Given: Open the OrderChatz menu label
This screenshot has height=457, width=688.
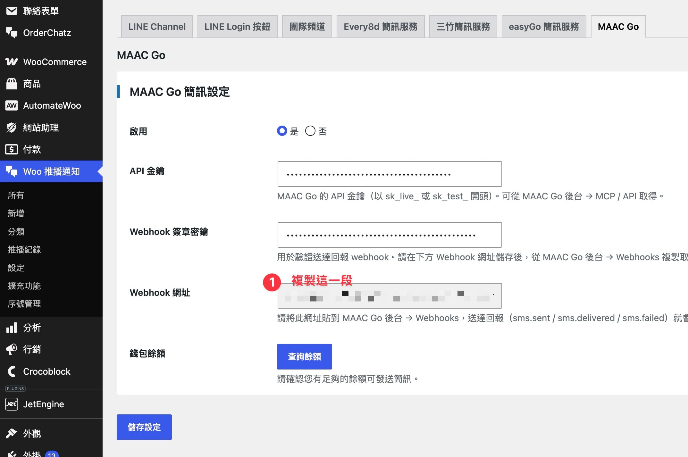Looking at the screenshot, I should click(x=47, y=33).
